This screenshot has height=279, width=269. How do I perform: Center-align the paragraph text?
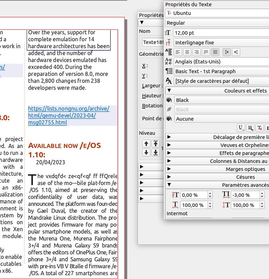188,52
